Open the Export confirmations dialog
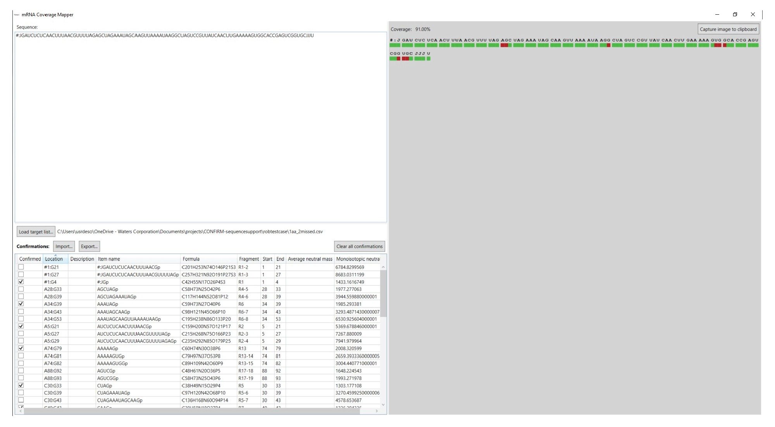This screenshot has width=775, height=427. [88, 246]
